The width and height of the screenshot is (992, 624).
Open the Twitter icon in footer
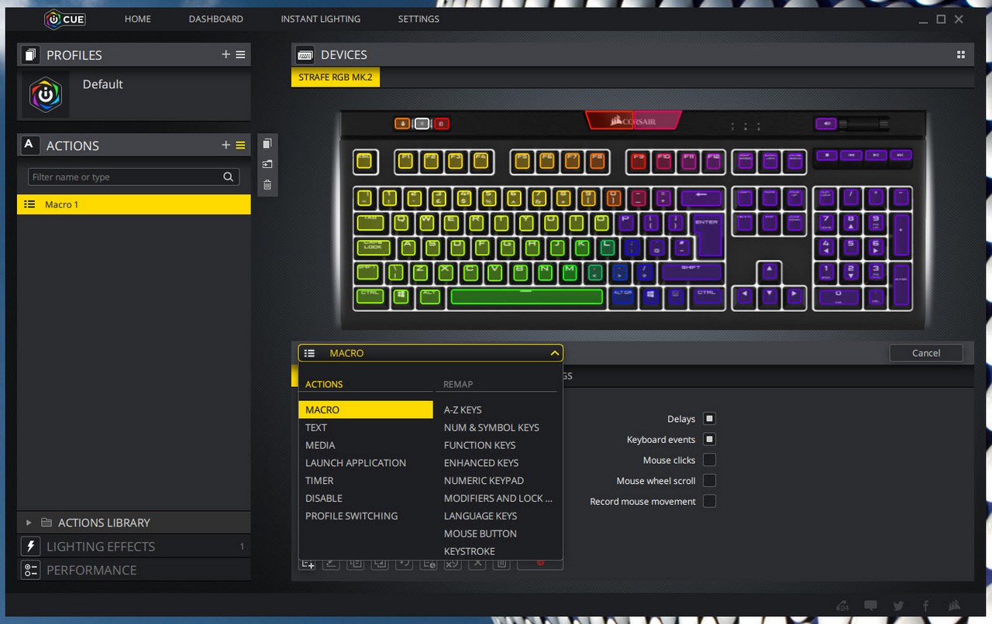pyautogui.click(x=898, y=606)
